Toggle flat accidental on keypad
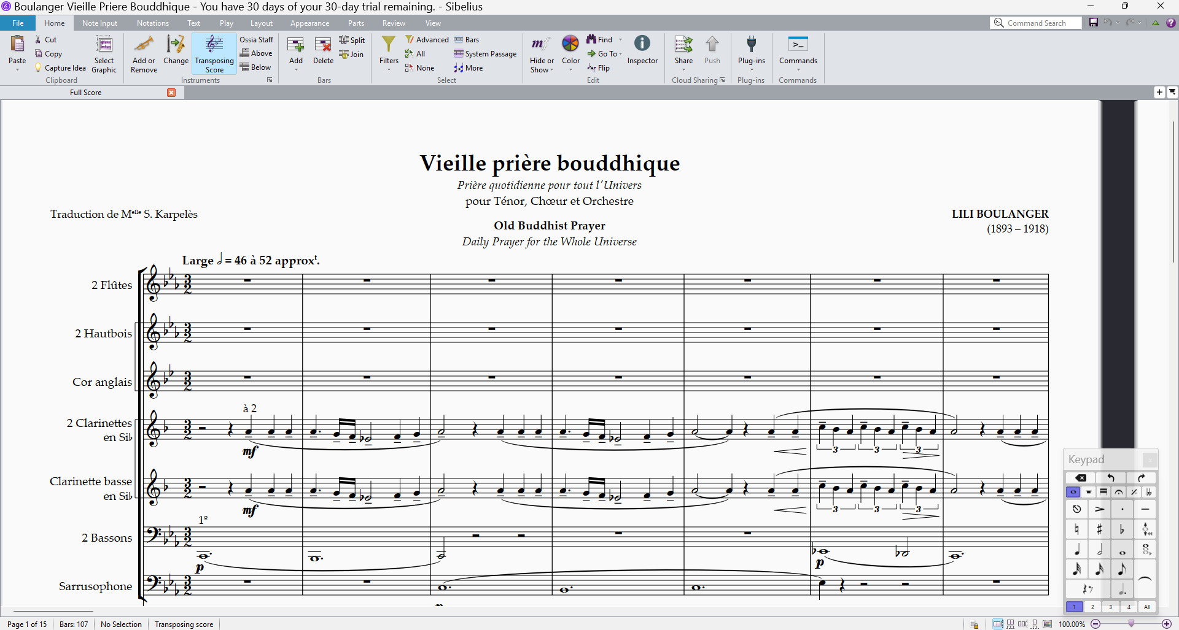The image size is (1179, 630). (1122, 529)
